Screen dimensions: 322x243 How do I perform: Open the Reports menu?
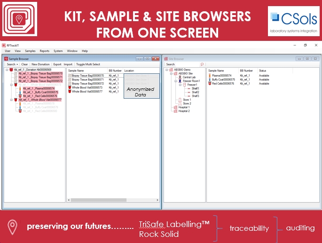click(45, 51)
